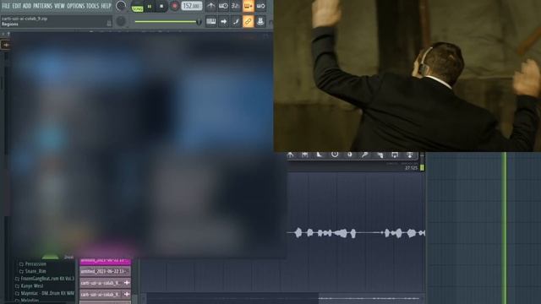Expand the Percussion folder in browser
The image size is (541, 304).
(x=33, y=263)
